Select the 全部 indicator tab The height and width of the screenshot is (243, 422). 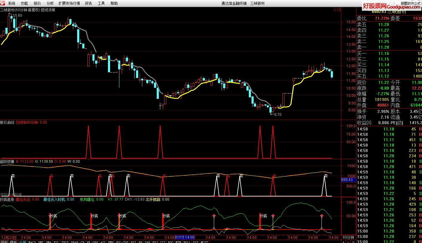22,242
